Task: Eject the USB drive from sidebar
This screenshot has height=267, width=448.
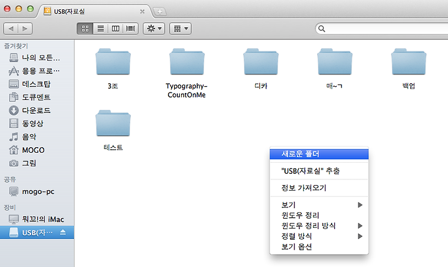Action: pyautogui.click(x=63, y=232)
